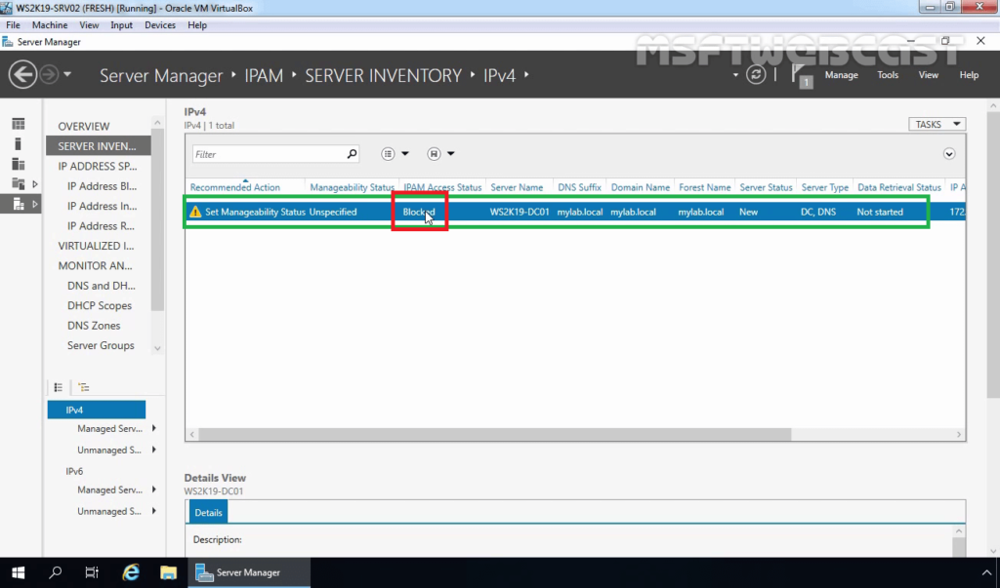
Task: Click the Filter input field
Action: tap(269, 154)
